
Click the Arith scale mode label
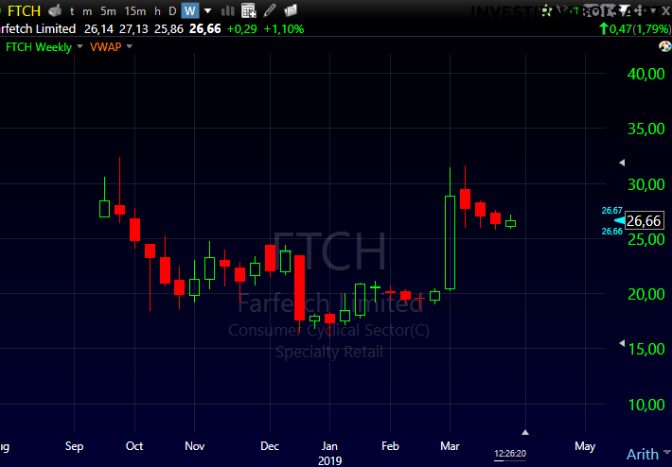click(x=643, y=454)
